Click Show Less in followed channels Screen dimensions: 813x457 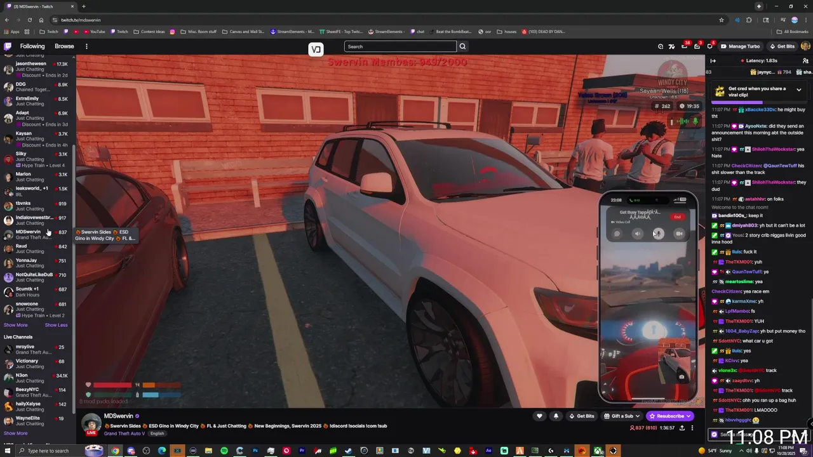click(x=56, y=325)
